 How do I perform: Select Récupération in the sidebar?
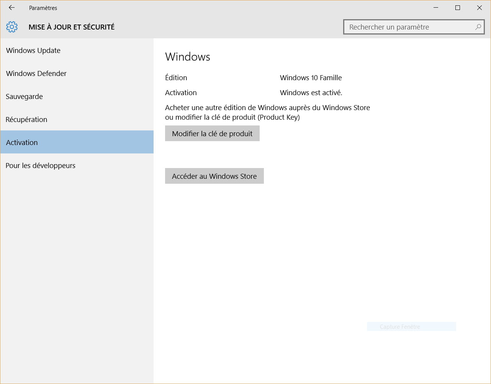[x=77, y=119]
